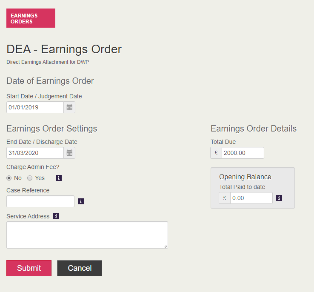Edit the Total Paid to date field
This screenshot has height=292, width=314.
[x=251, y=198]
